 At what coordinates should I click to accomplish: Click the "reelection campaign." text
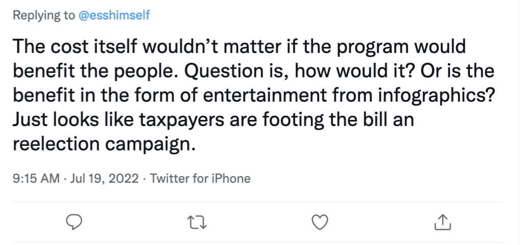click(104, 143)
